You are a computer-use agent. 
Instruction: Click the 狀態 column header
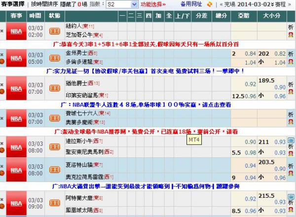[55, 16]
